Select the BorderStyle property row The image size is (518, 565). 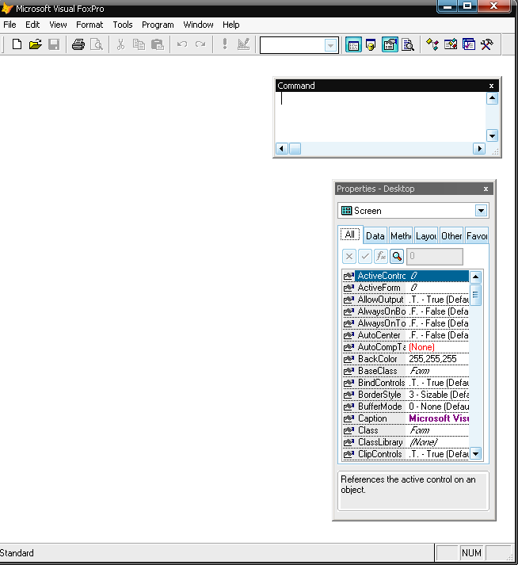pos(406,395)
